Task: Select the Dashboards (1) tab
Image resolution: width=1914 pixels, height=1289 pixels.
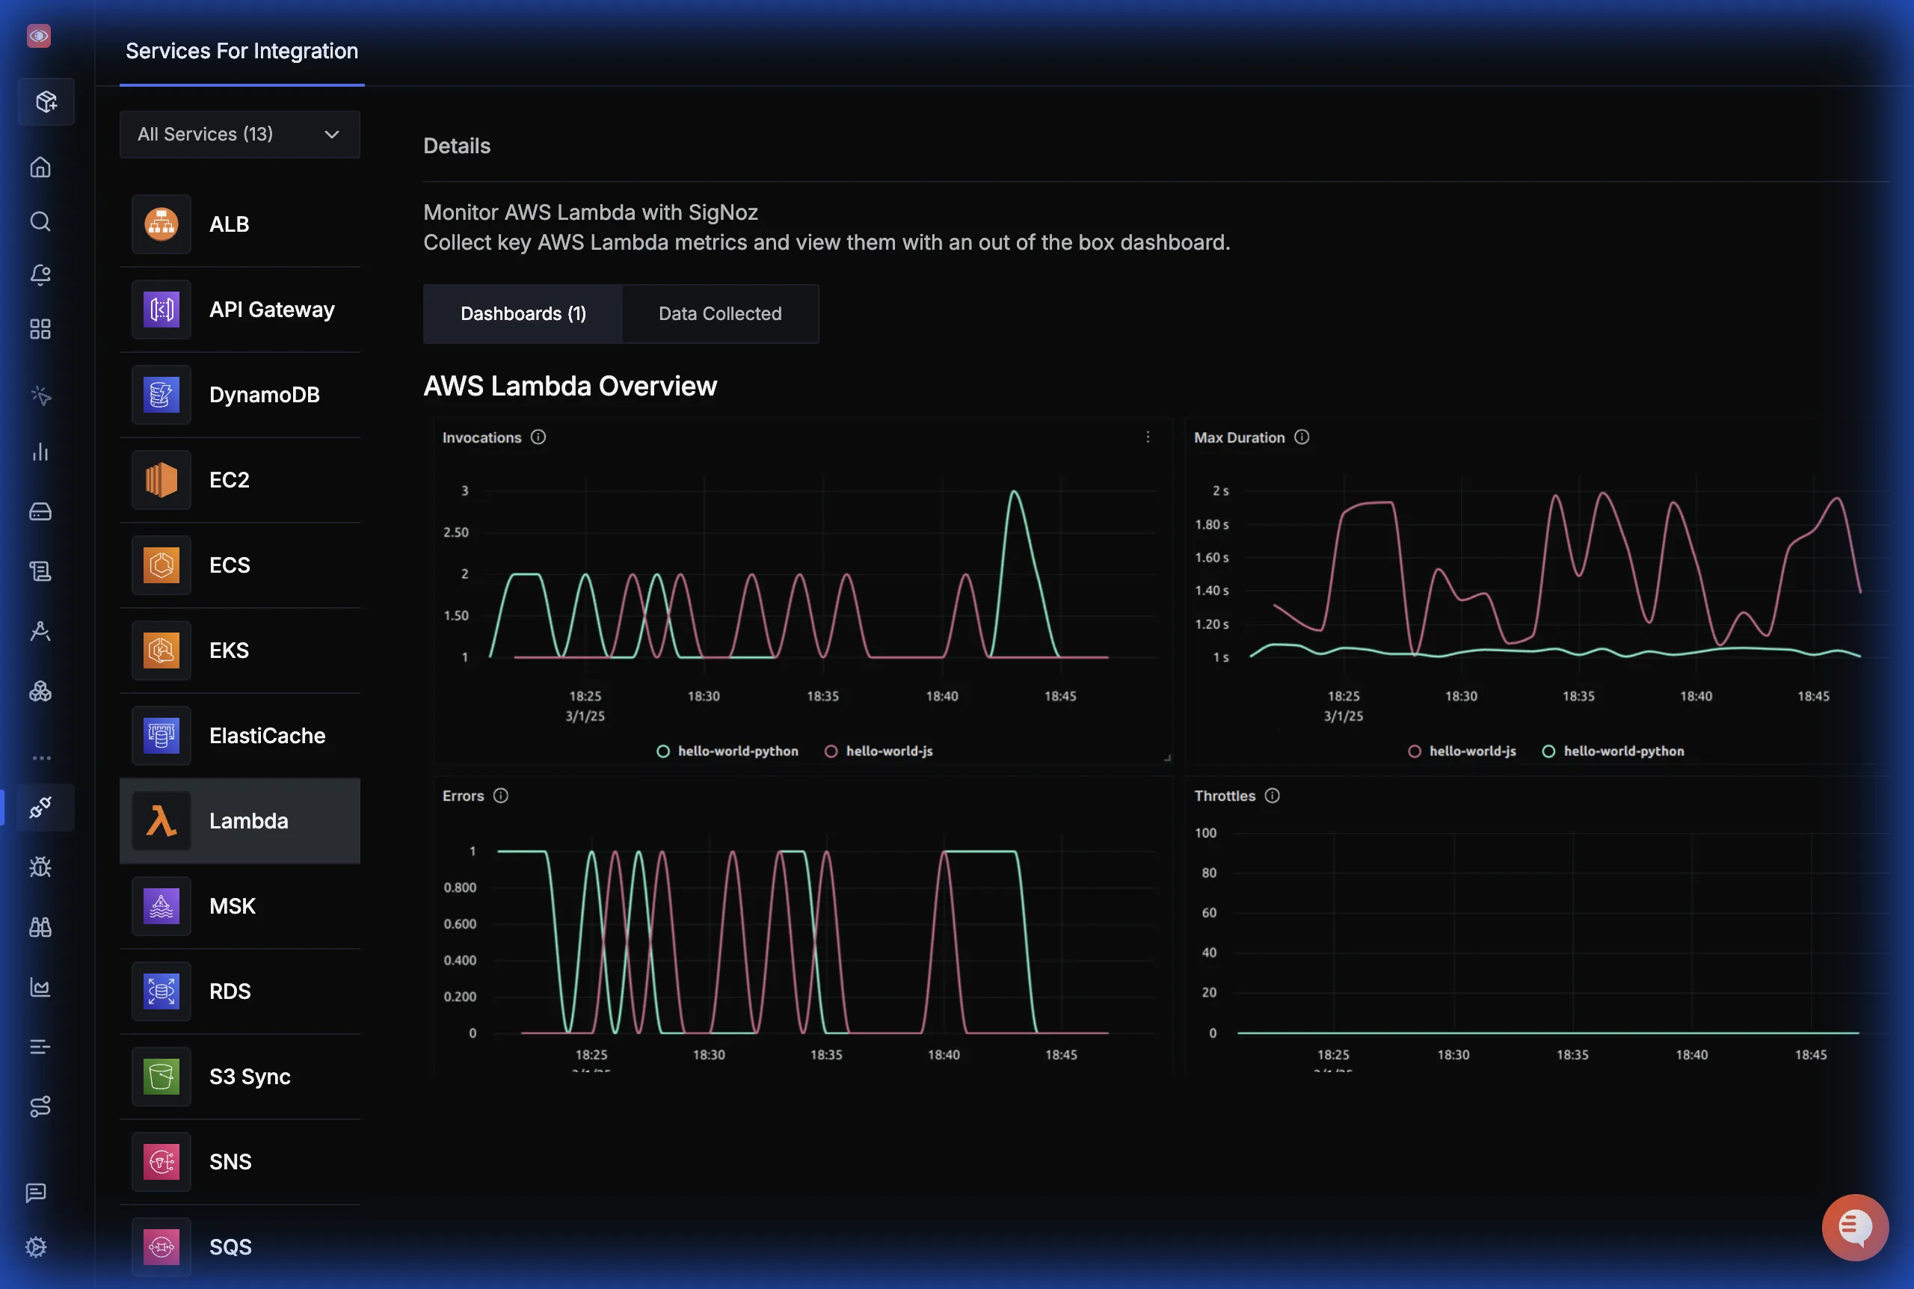Action: pos(523,314)
